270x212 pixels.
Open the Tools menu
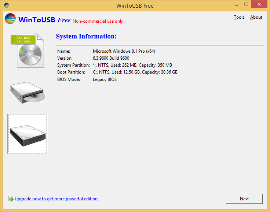239,17
